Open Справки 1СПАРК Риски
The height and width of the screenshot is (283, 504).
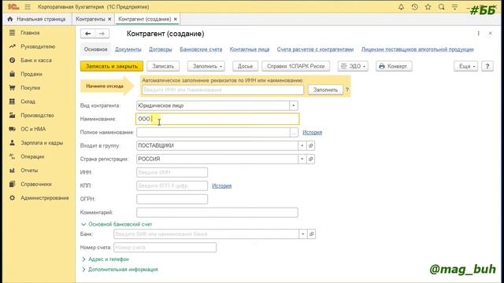(x=296, y=66)
